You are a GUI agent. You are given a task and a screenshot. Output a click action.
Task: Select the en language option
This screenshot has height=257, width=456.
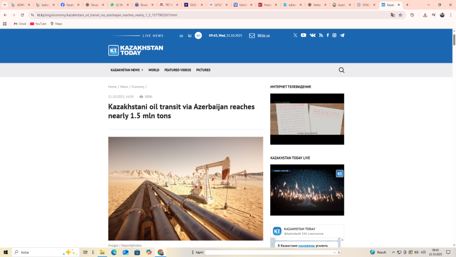(198, 35)
